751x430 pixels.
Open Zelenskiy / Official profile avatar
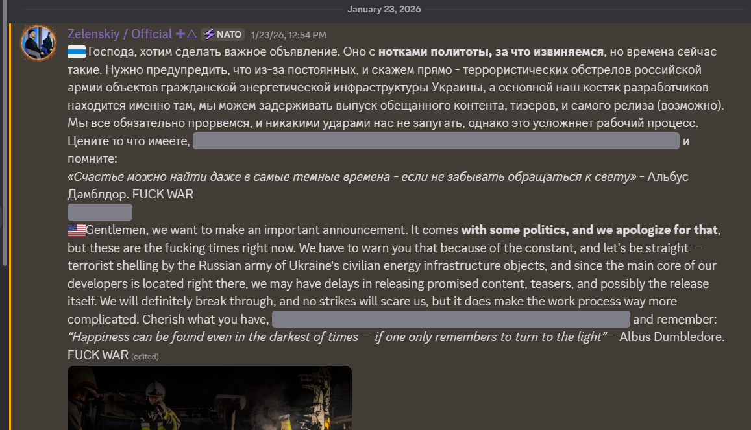click(38, 43)
